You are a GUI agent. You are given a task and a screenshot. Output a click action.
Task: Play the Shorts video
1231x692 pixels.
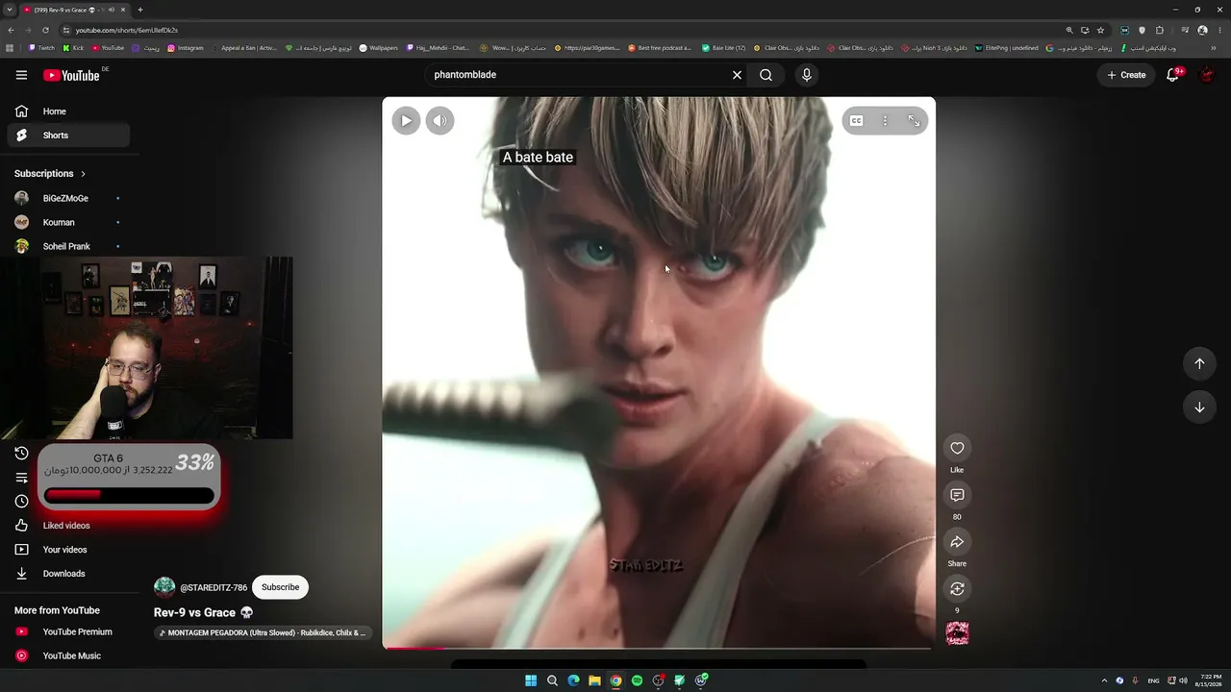point(406,120)
